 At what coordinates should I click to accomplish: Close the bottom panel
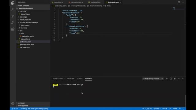(x=183, y=79)
